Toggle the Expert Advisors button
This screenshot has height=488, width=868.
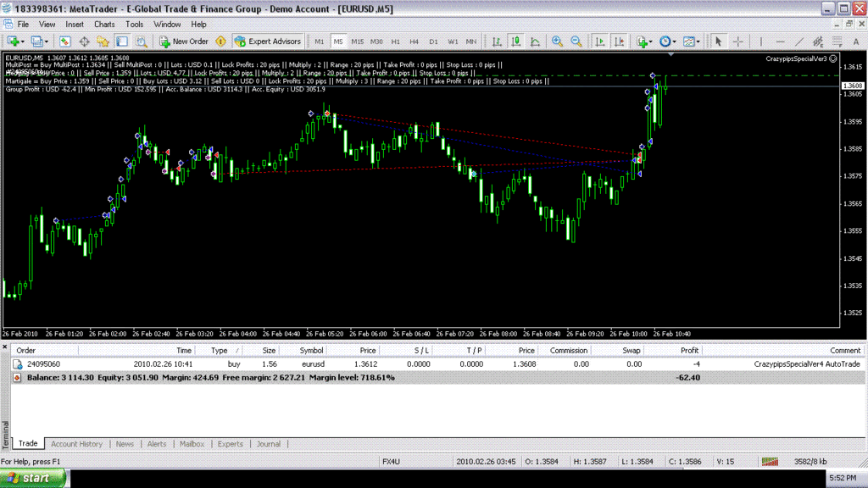point(268,42)
